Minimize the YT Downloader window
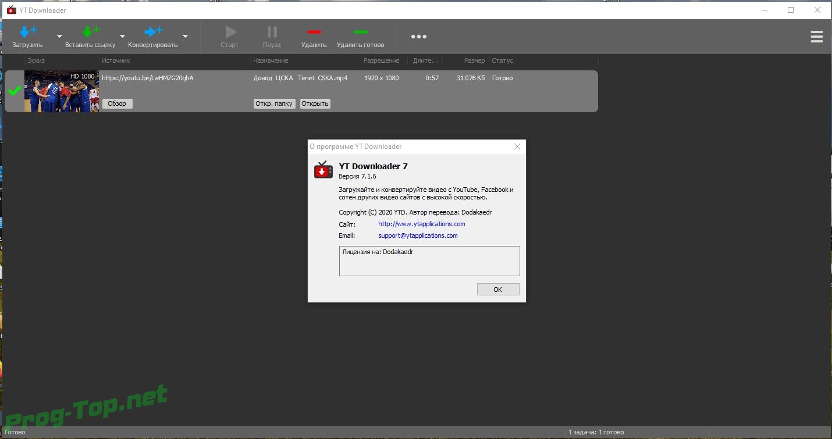Image resolution: width=832 pixels, height=439 pixels. tap(764, 10)
